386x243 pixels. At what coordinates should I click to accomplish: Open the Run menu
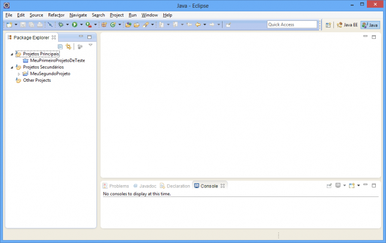pyautogui.click(x=132, y=15)
